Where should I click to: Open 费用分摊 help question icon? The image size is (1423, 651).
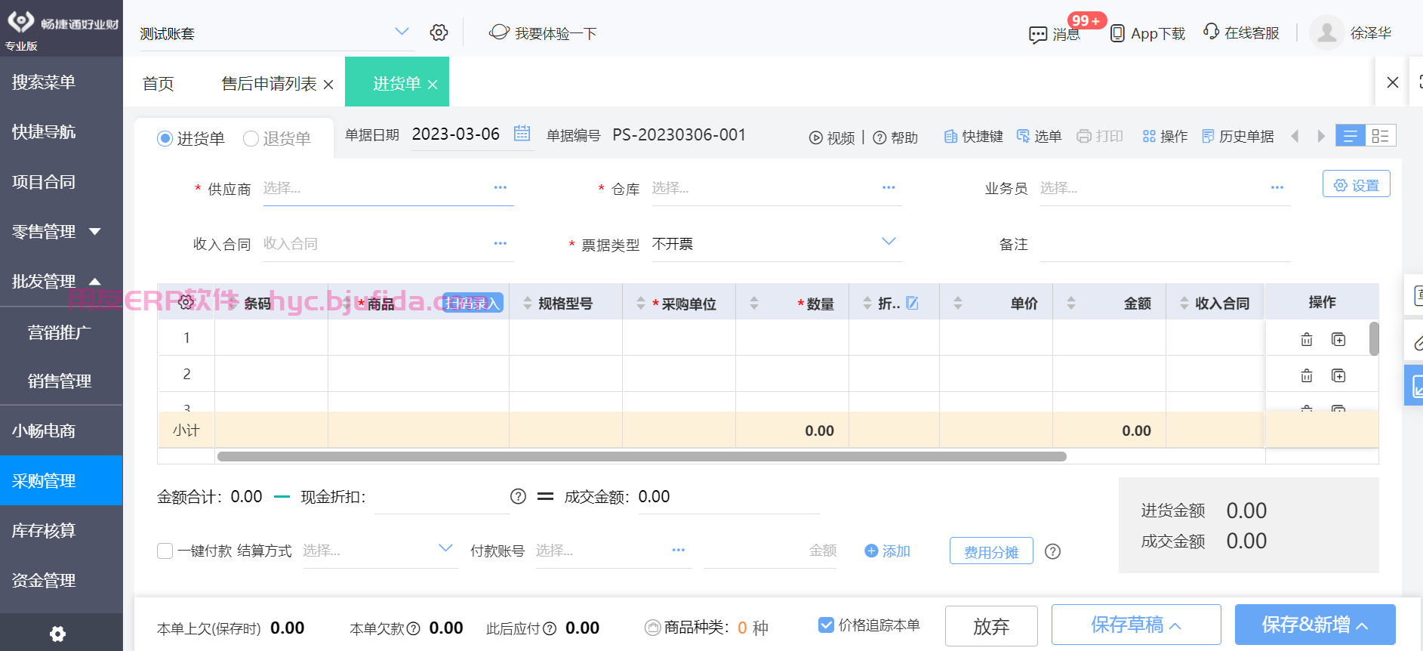(x=1052, y=551)
